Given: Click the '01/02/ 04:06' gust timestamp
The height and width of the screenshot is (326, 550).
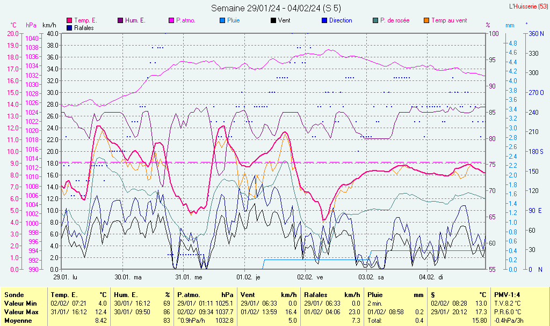Looking at the screenshot, I should tap(322, 312).
